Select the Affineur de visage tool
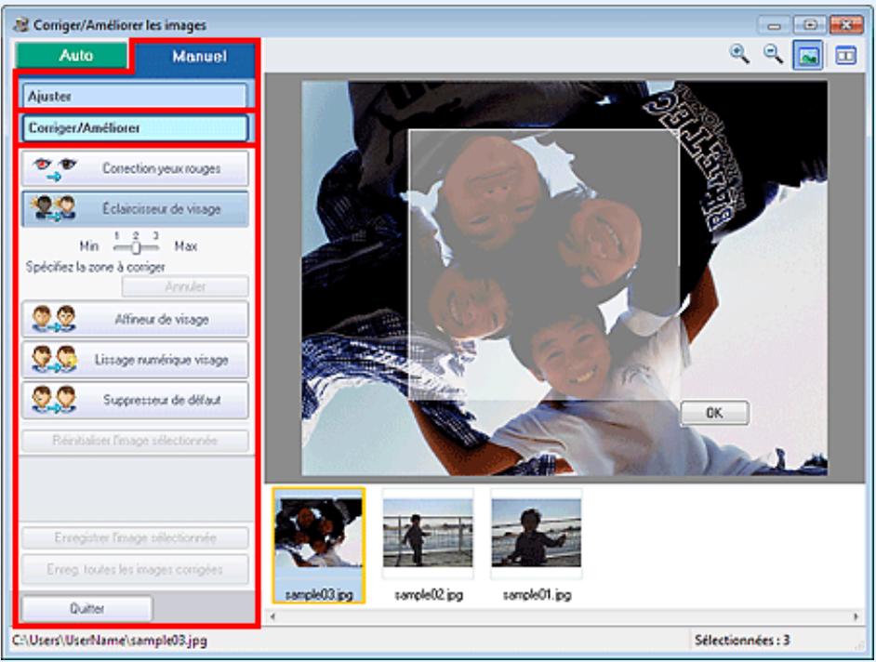Image resolution: width=876 pixels, height=662 pixels. pos(135,319)
